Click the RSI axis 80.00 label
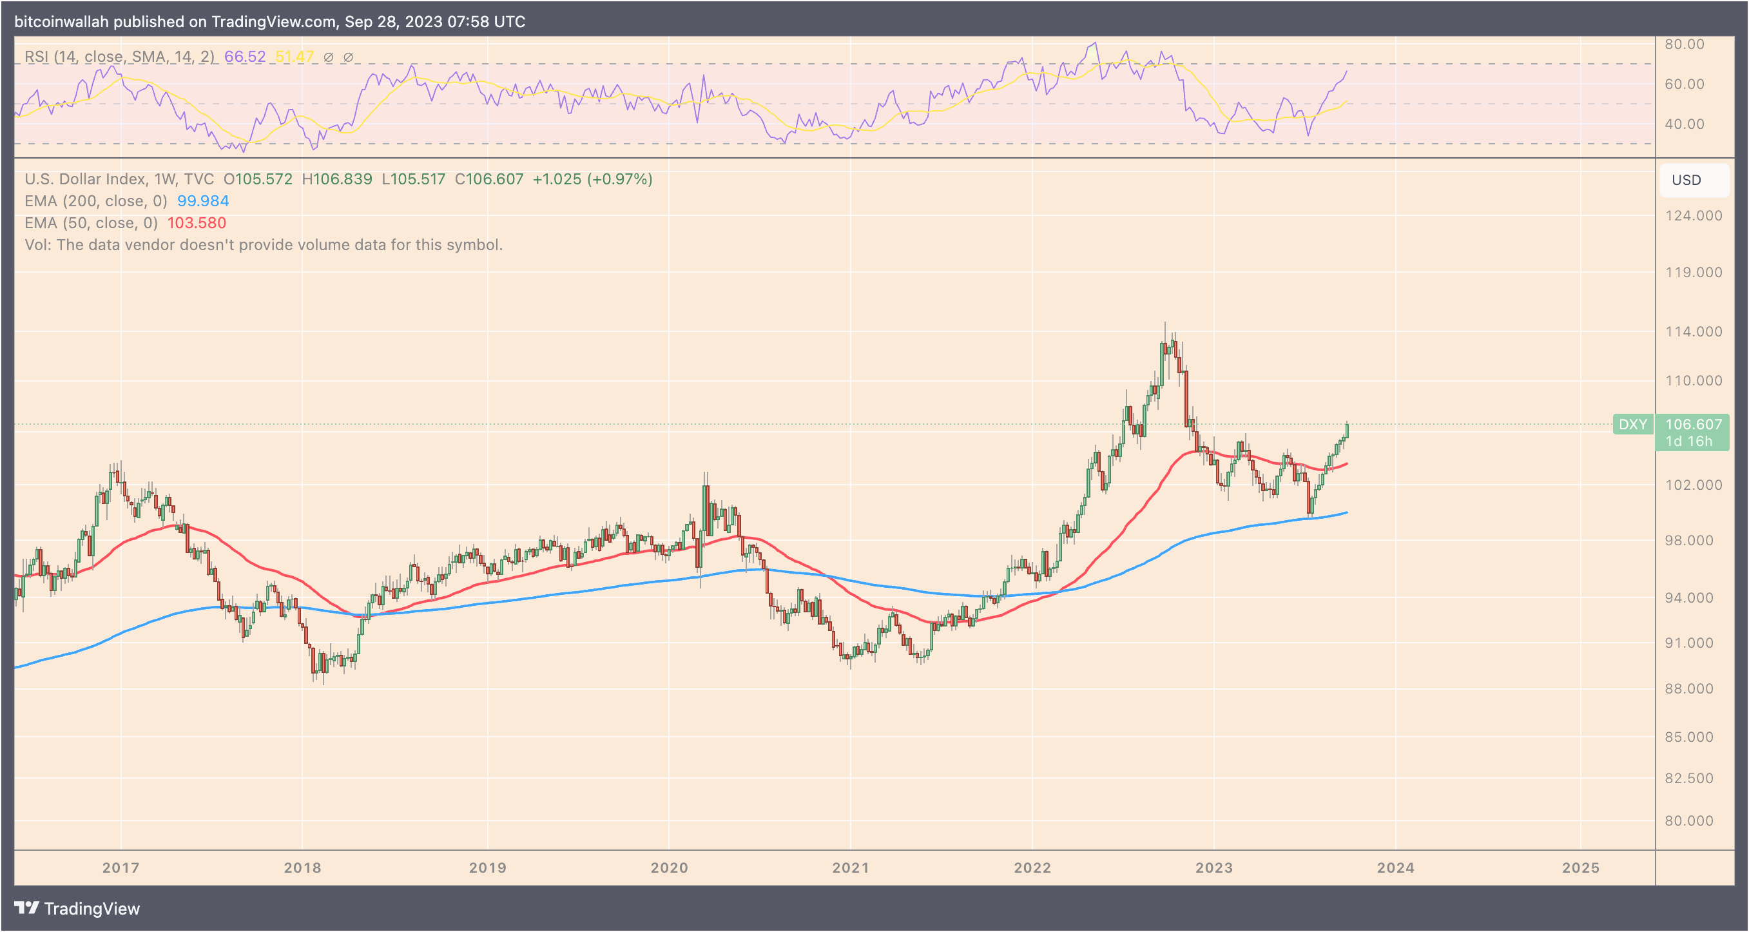The image size is (1749, 932). coord(1685,44)
